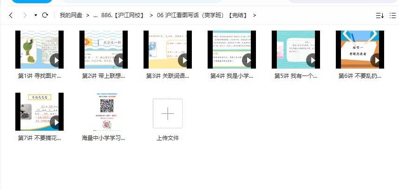This screenshot has height=190, width=399.
Task: Expand chevron after 06 沪江看图写话 breadcrumb
Action: point(255,15)
